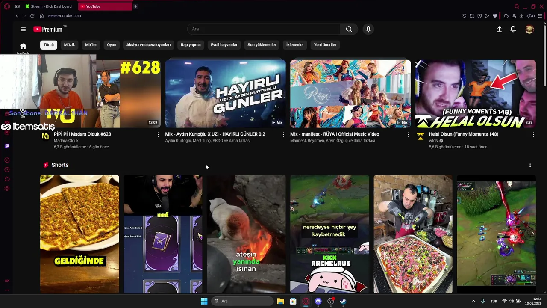The height and width of the screenshot is (308, 547).
Task: Click the YouTube search input field
Action: pyautogui.click(x=264, y=29)
